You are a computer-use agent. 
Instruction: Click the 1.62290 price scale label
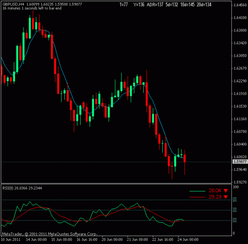(240, 81)
